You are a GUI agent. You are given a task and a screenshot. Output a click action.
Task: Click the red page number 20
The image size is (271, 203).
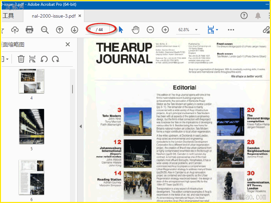tap(251, 110)
